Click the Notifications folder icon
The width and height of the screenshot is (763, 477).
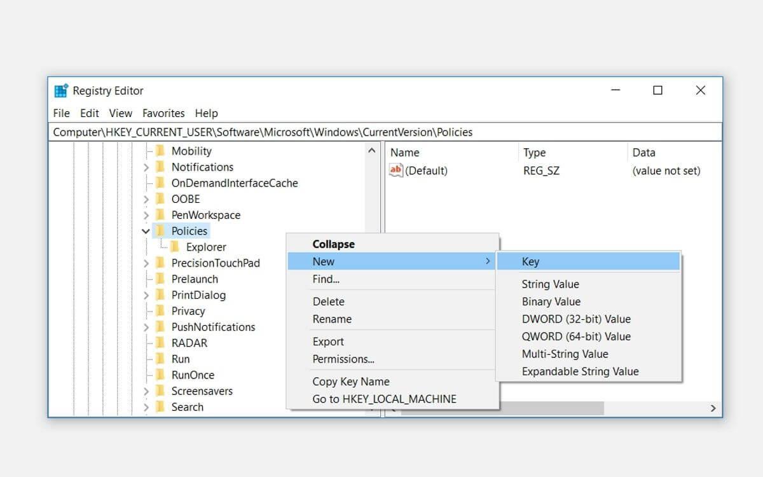pyautogui.click(x=160, y=167)
